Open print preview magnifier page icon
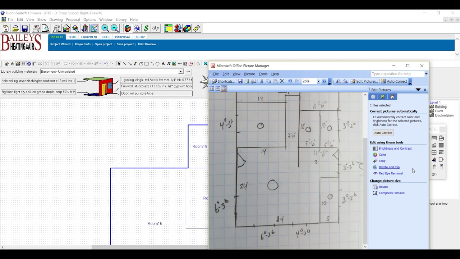The image size is (460, 259). (x=45, y=28)
